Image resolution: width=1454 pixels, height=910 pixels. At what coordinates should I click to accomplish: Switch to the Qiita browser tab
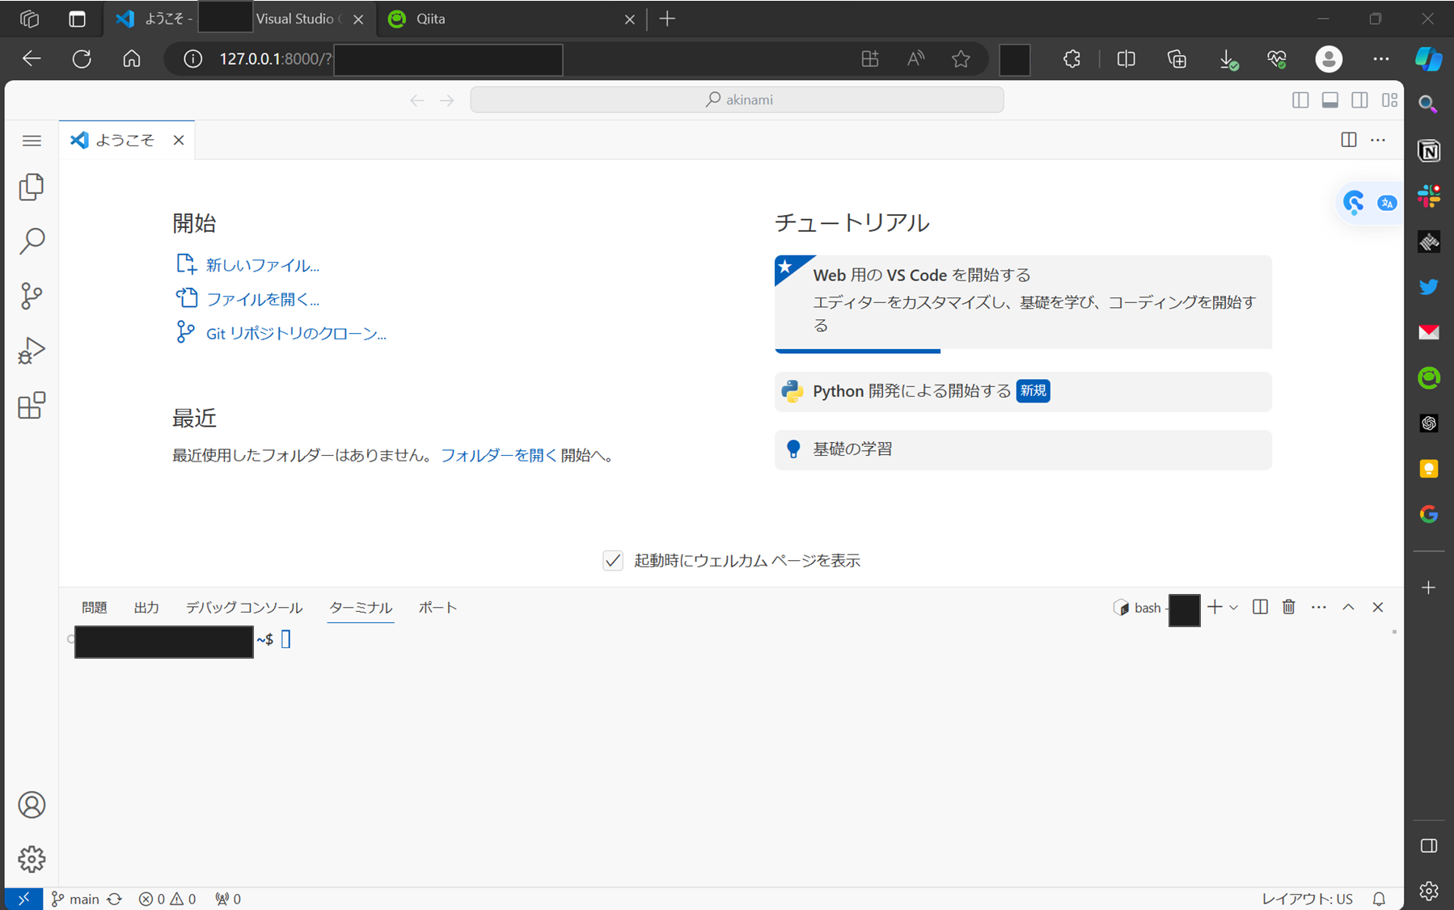(512, 19)
